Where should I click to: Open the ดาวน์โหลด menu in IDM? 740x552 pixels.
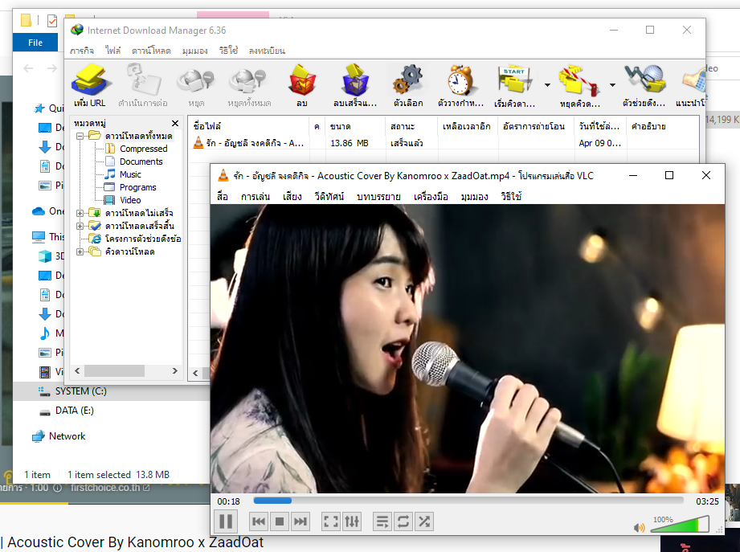click(x=151, y=51)
